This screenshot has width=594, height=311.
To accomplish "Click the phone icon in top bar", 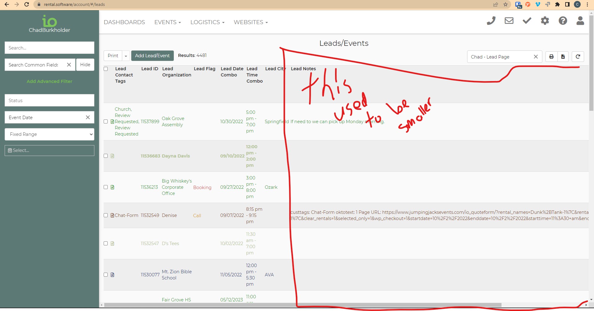I will click(491, 21).
